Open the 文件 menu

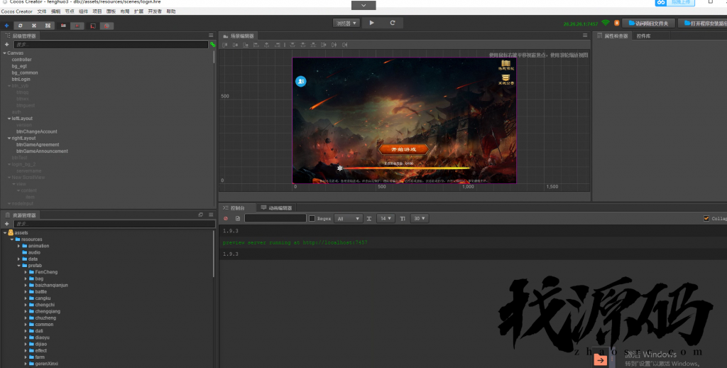tap(42, 11)
